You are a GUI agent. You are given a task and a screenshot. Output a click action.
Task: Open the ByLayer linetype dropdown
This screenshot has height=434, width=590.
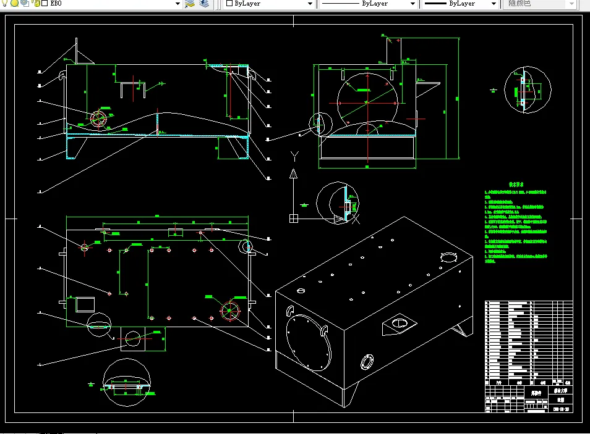click(413, 3)
